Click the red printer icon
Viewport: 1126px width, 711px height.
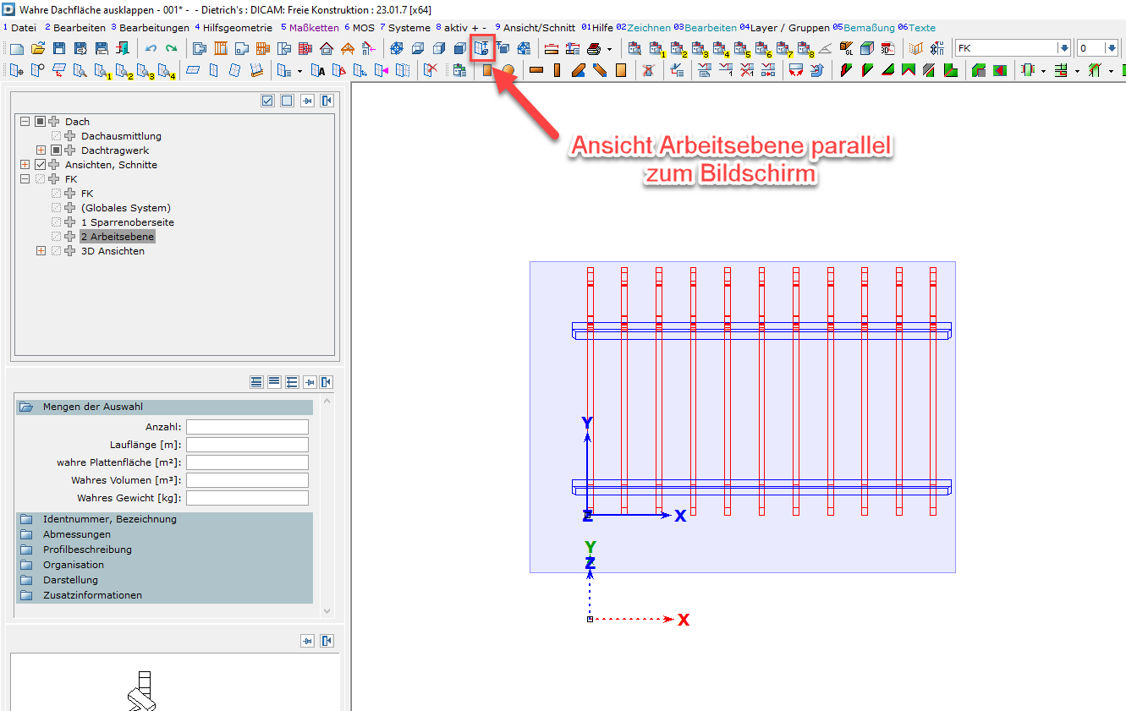pyautogui.click(x=594, y=48)
